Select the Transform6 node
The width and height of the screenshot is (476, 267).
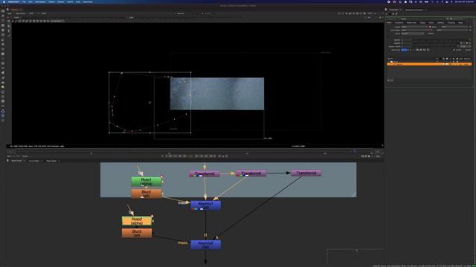pos(251,174)
